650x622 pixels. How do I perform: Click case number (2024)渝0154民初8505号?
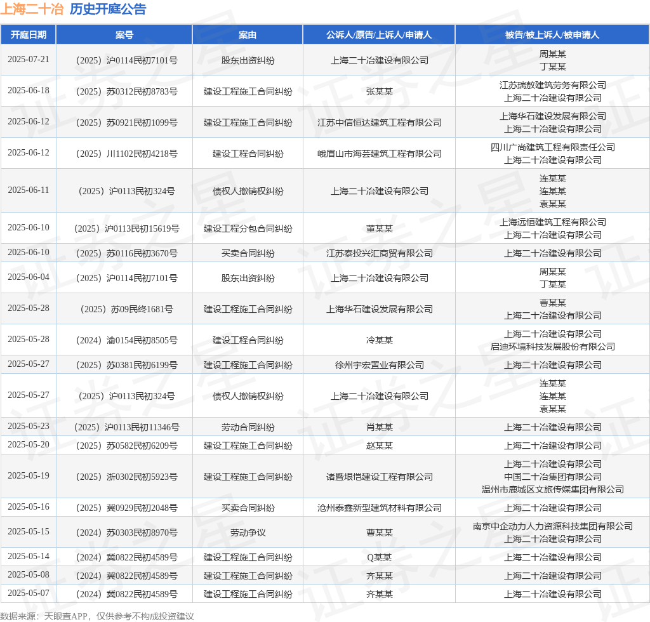[x=126, y=340]
